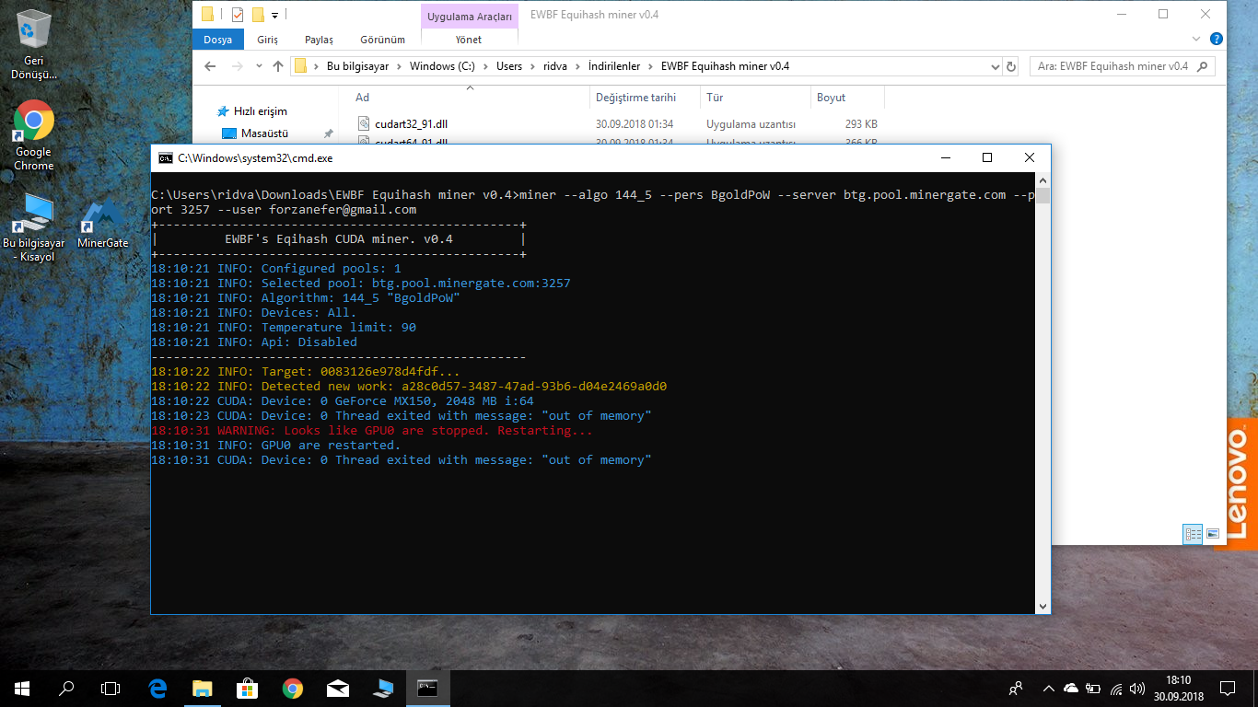Open the Mail app from taskbar
This screenshot has height=707, width=1258.
point(338,688)
